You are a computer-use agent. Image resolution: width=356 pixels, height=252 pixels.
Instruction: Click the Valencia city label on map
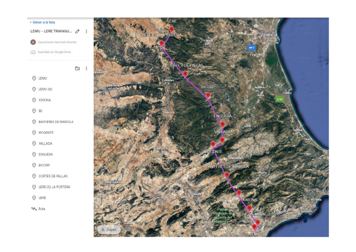268,35
